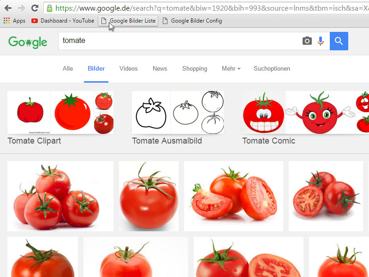Switch to the News tab

tap(160, 68)
